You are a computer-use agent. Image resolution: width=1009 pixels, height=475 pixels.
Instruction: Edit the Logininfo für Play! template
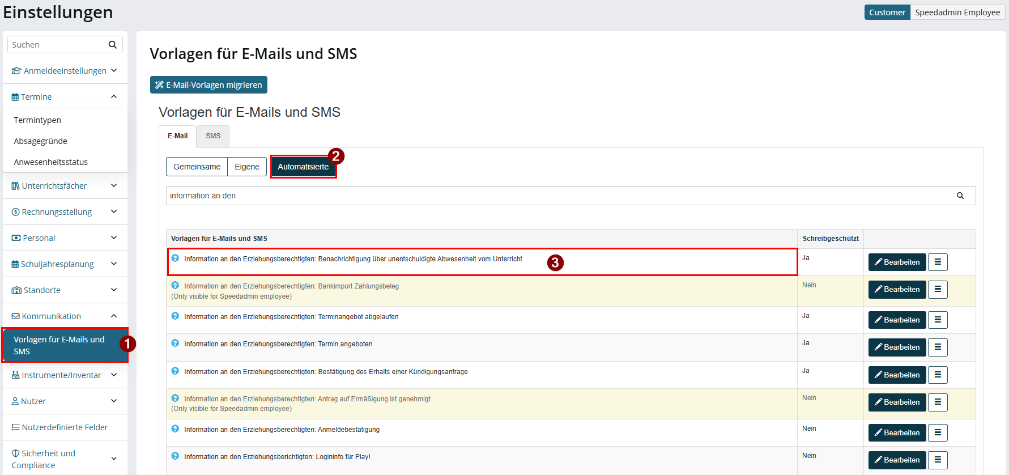(x=897, y=460)
